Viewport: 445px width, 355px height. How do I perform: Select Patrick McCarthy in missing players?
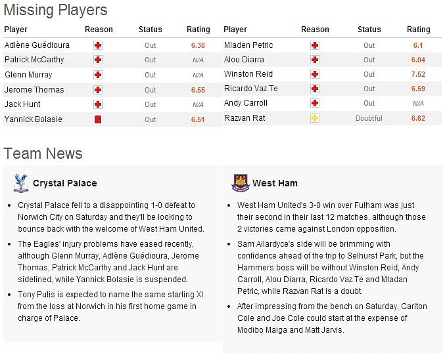click(x=34, y=60)
